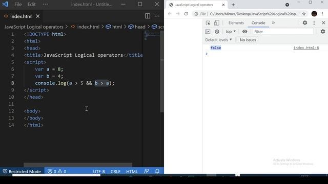Change file encoding UTF-8
This screenshot has height=184, width=328.
click(x=99, y=171)
